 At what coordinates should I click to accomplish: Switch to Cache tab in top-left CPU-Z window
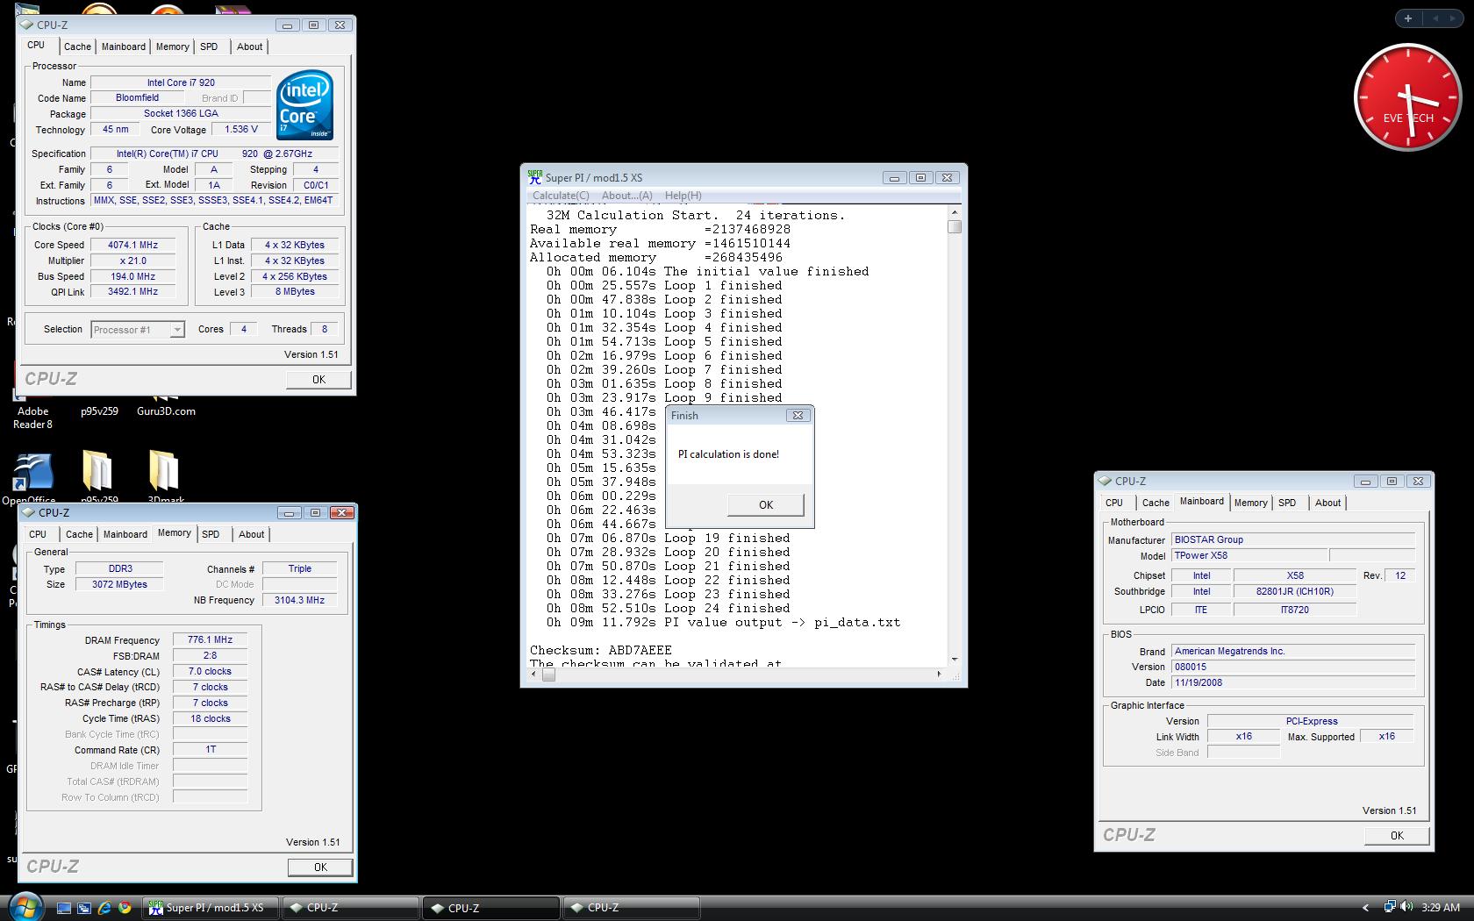pyautogui.click(x=77, y=46)
